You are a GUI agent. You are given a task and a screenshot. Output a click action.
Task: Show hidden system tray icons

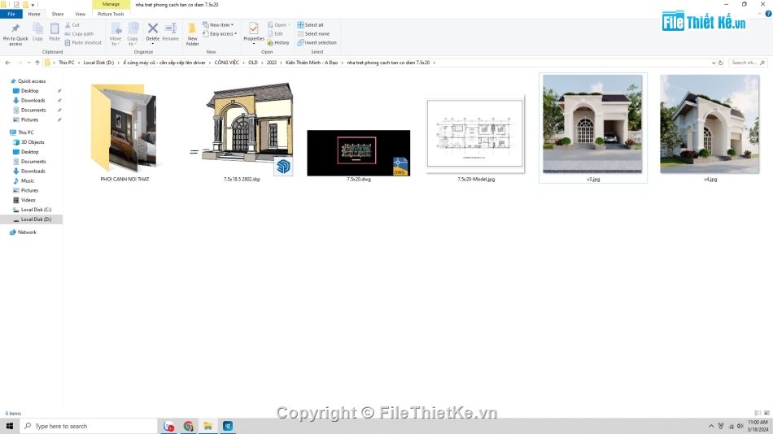click(711, 426)
